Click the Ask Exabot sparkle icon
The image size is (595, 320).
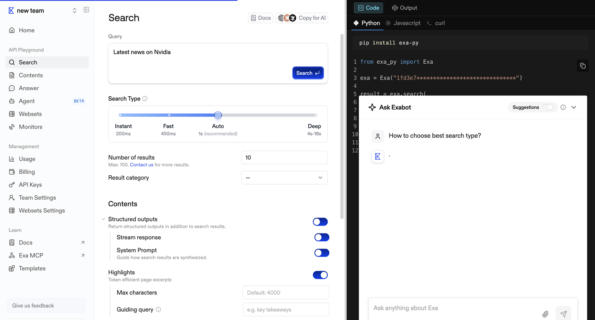click(372, 107)
